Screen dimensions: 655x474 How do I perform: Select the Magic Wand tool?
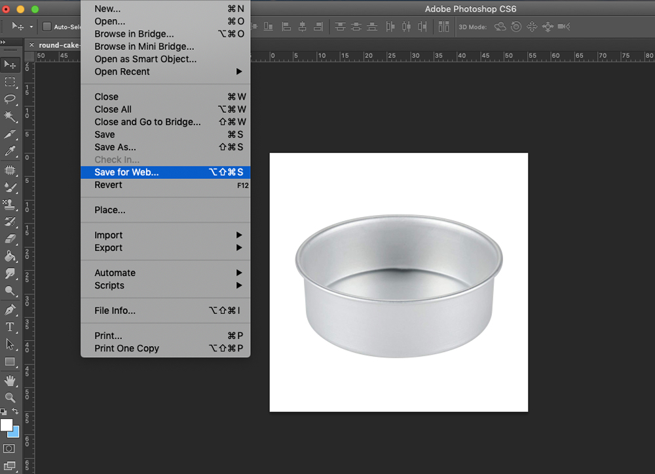point(10,117)
